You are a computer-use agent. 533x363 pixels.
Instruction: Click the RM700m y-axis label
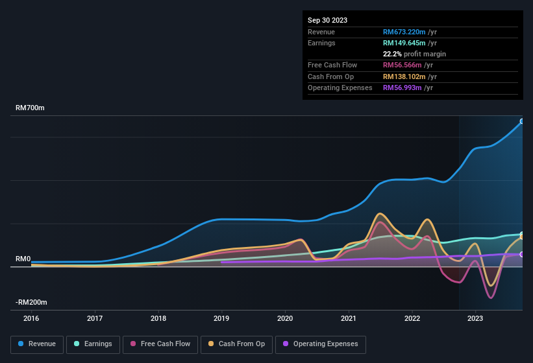pos(30,108)
